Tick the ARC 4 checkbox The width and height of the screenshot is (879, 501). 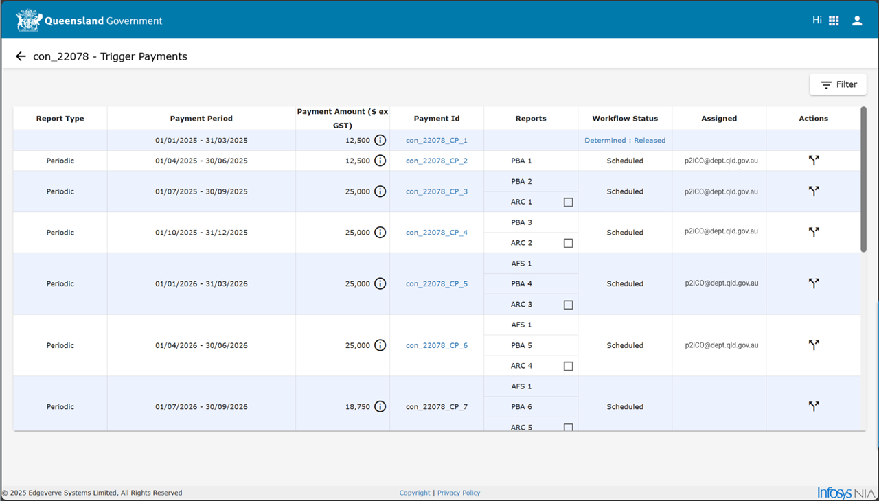tap(568, 366)
